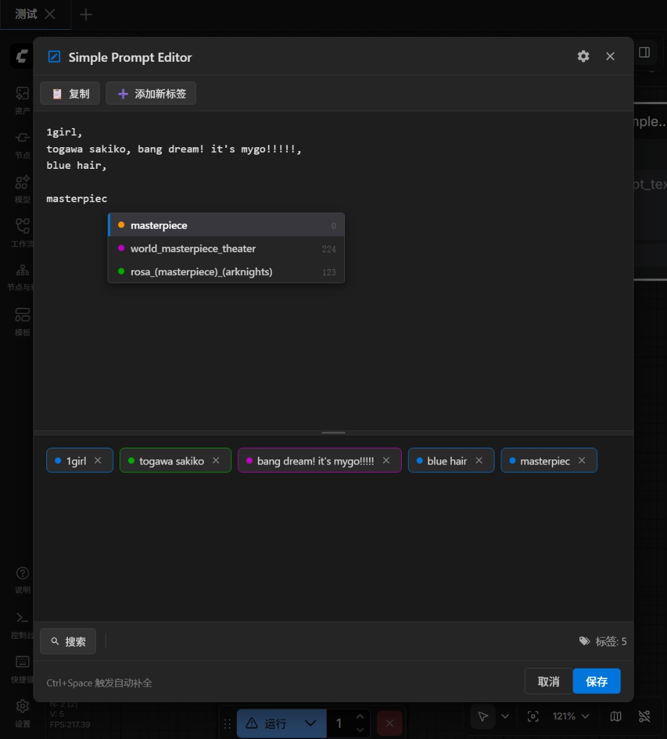Decrease the batch count stepper

pos(360,730)
